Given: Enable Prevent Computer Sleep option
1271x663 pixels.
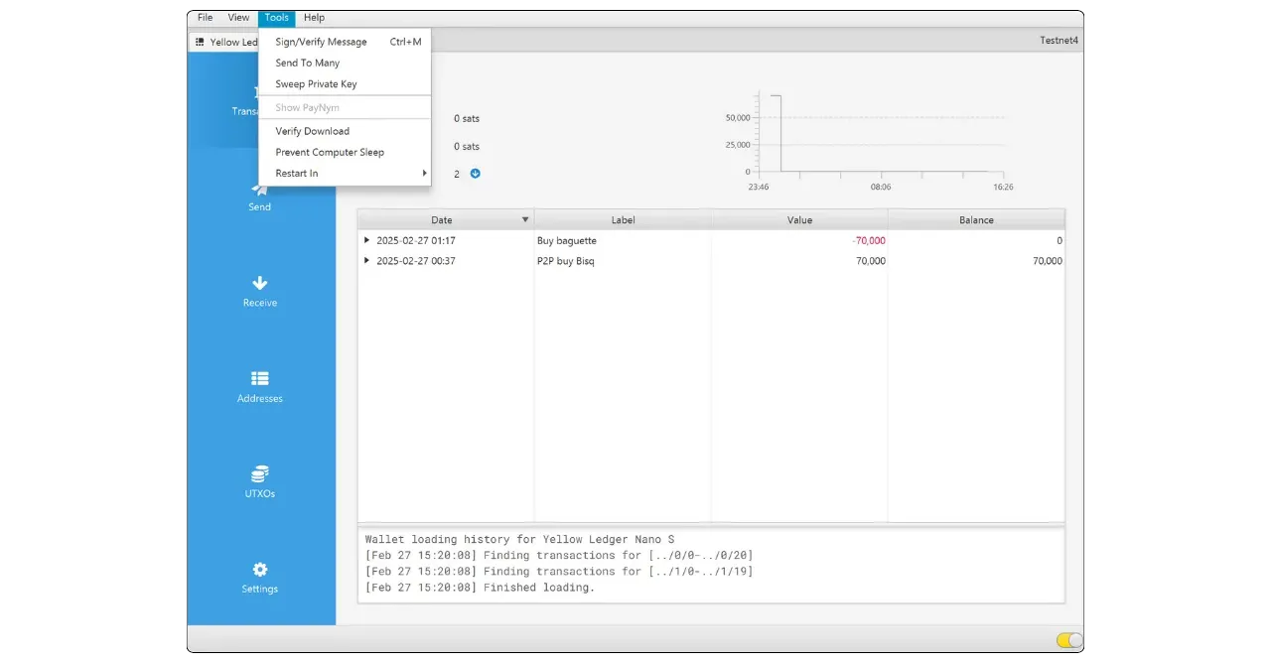Looking at the screenshot, I should point(329,152).
